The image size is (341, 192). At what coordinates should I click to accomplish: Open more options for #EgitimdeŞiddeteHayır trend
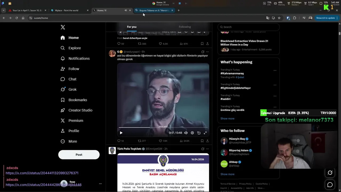coord(275,85)
